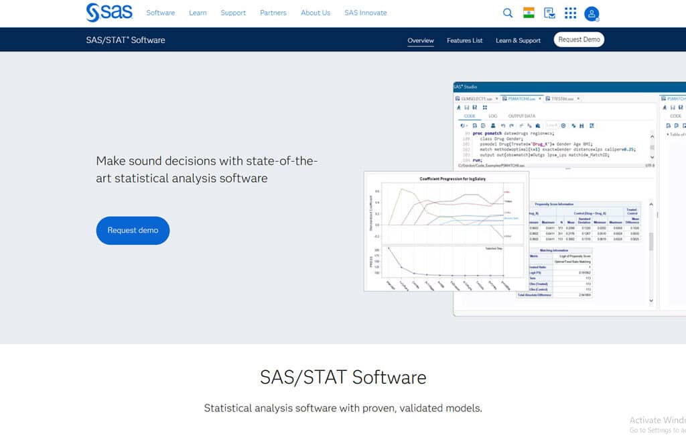Click the Redo icon in the code toolbar

pyautogui.click(x=511, y=125)
